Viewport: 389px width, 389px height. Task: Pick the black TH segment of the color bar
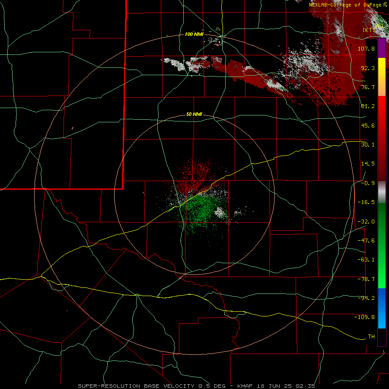pyautogui.click(x=382, y=337)
